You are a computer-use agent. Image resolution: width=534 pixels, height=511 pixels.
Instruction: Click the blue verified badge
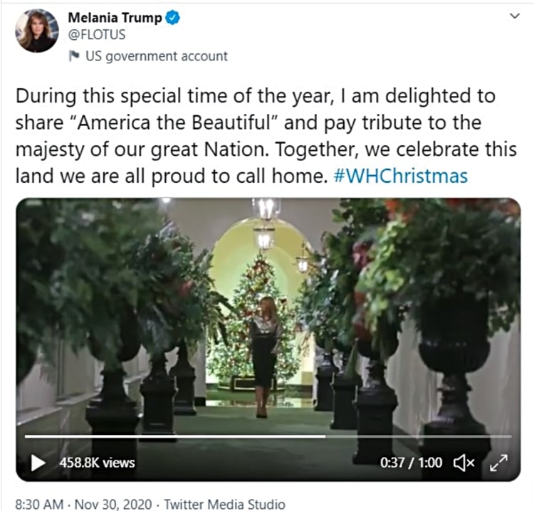(172, 19)
